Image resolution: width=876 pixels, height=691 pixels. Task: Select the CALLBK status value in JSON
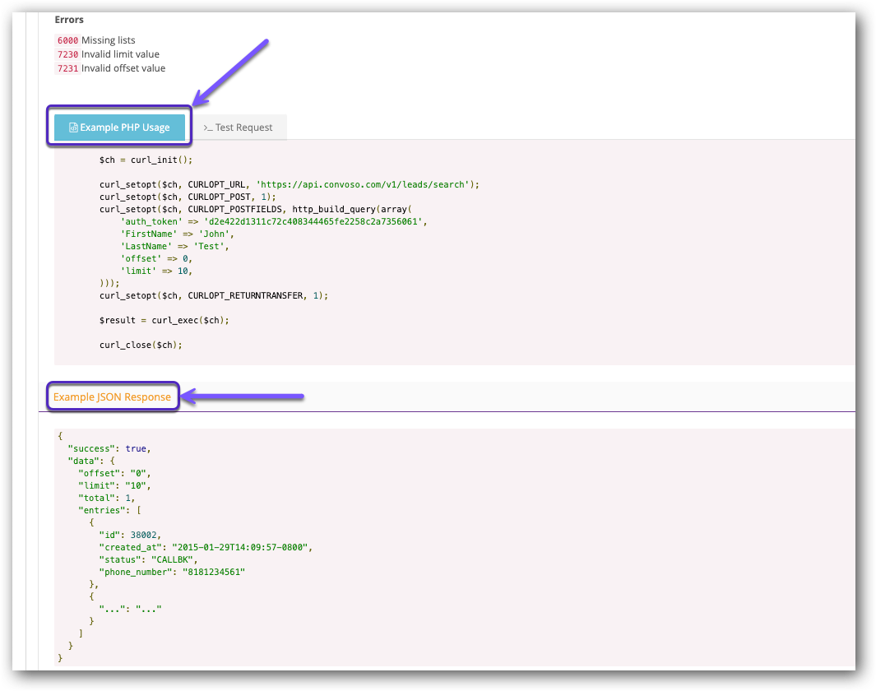pyautogui.click(x=171, y=559)
